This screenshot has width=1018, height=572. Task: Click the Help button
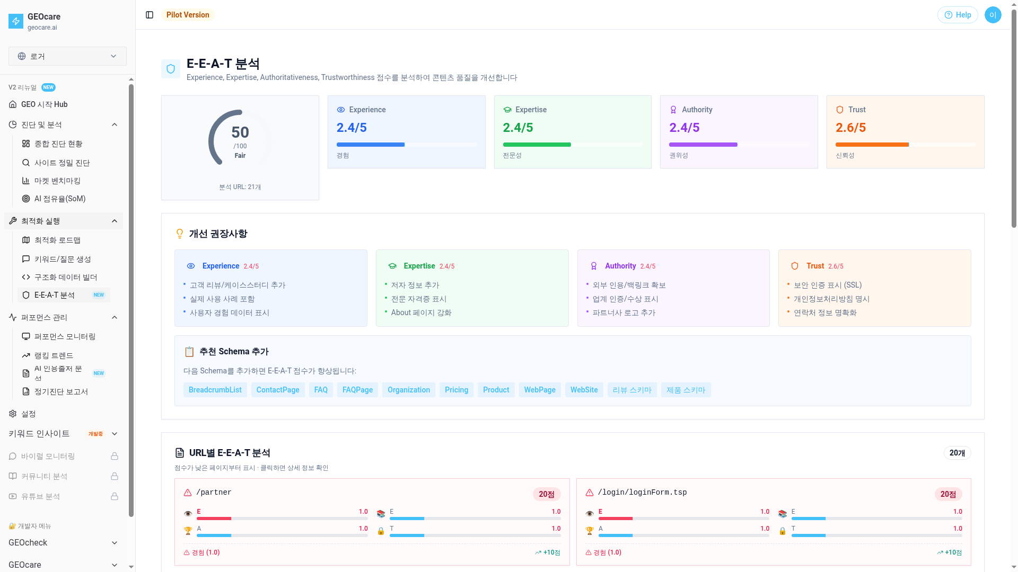tap(957, 15)
